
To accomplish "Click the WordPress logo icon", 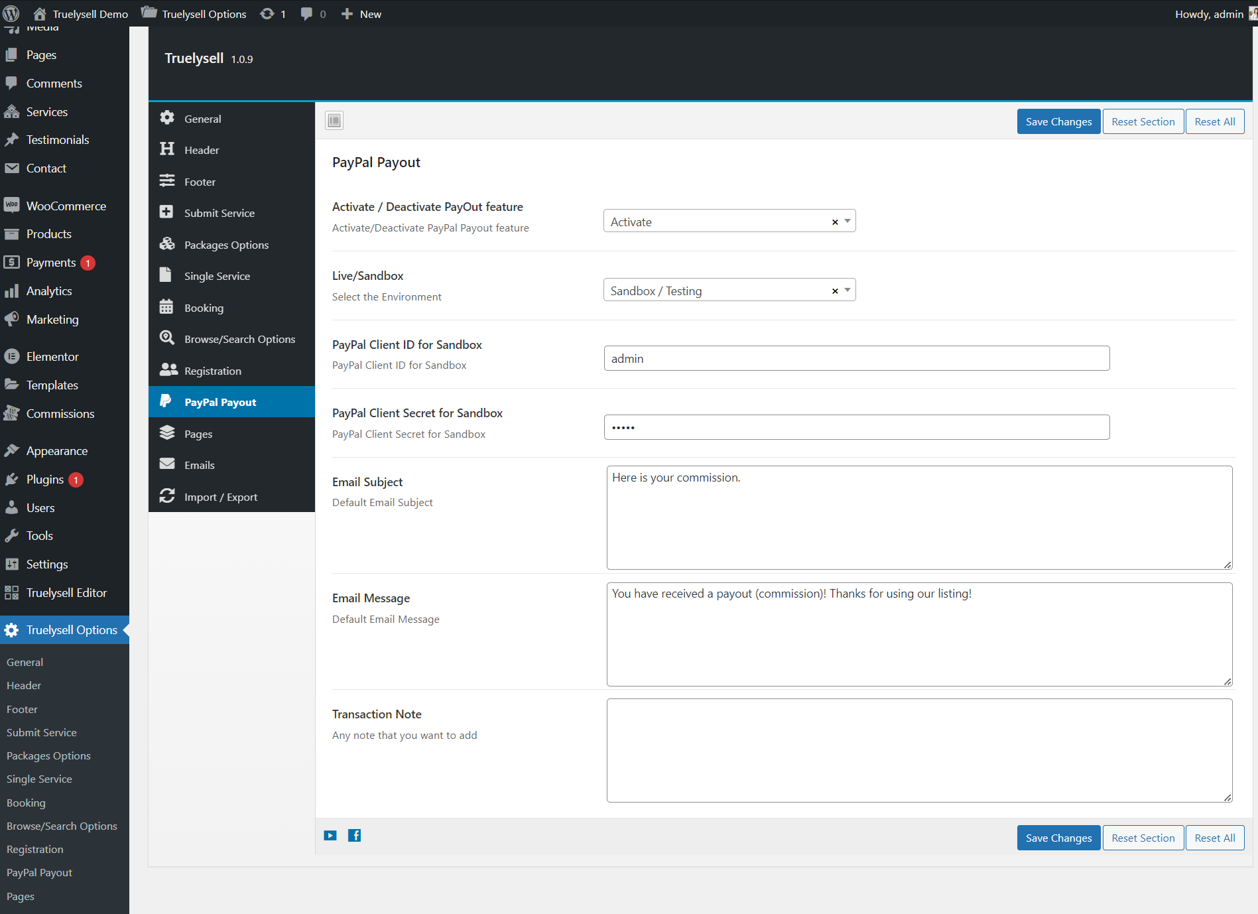I will tap(11, 14).
